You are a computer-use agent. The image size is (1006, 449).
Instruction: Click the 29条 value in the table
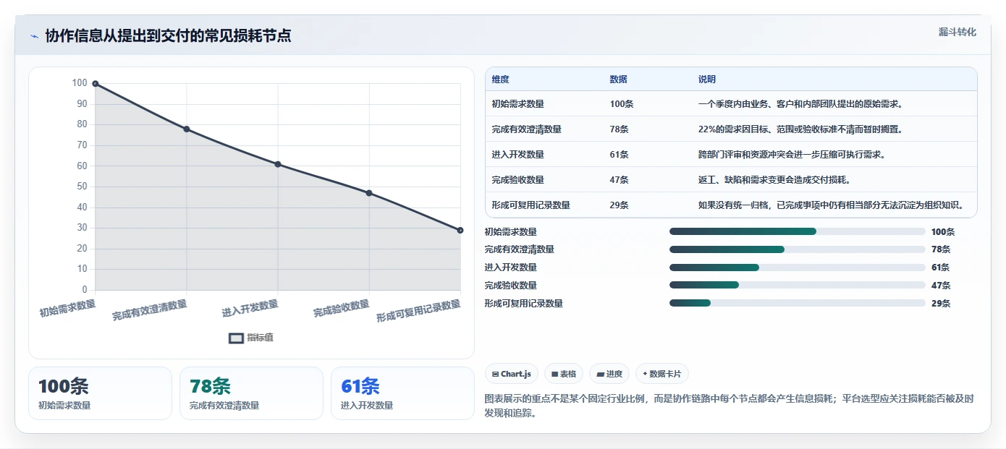(x=619, y=205)
